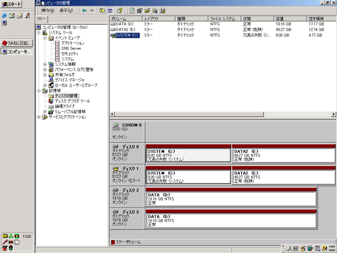
Task: Expand サービスとアプリケーション node
Action: point(39,117)
